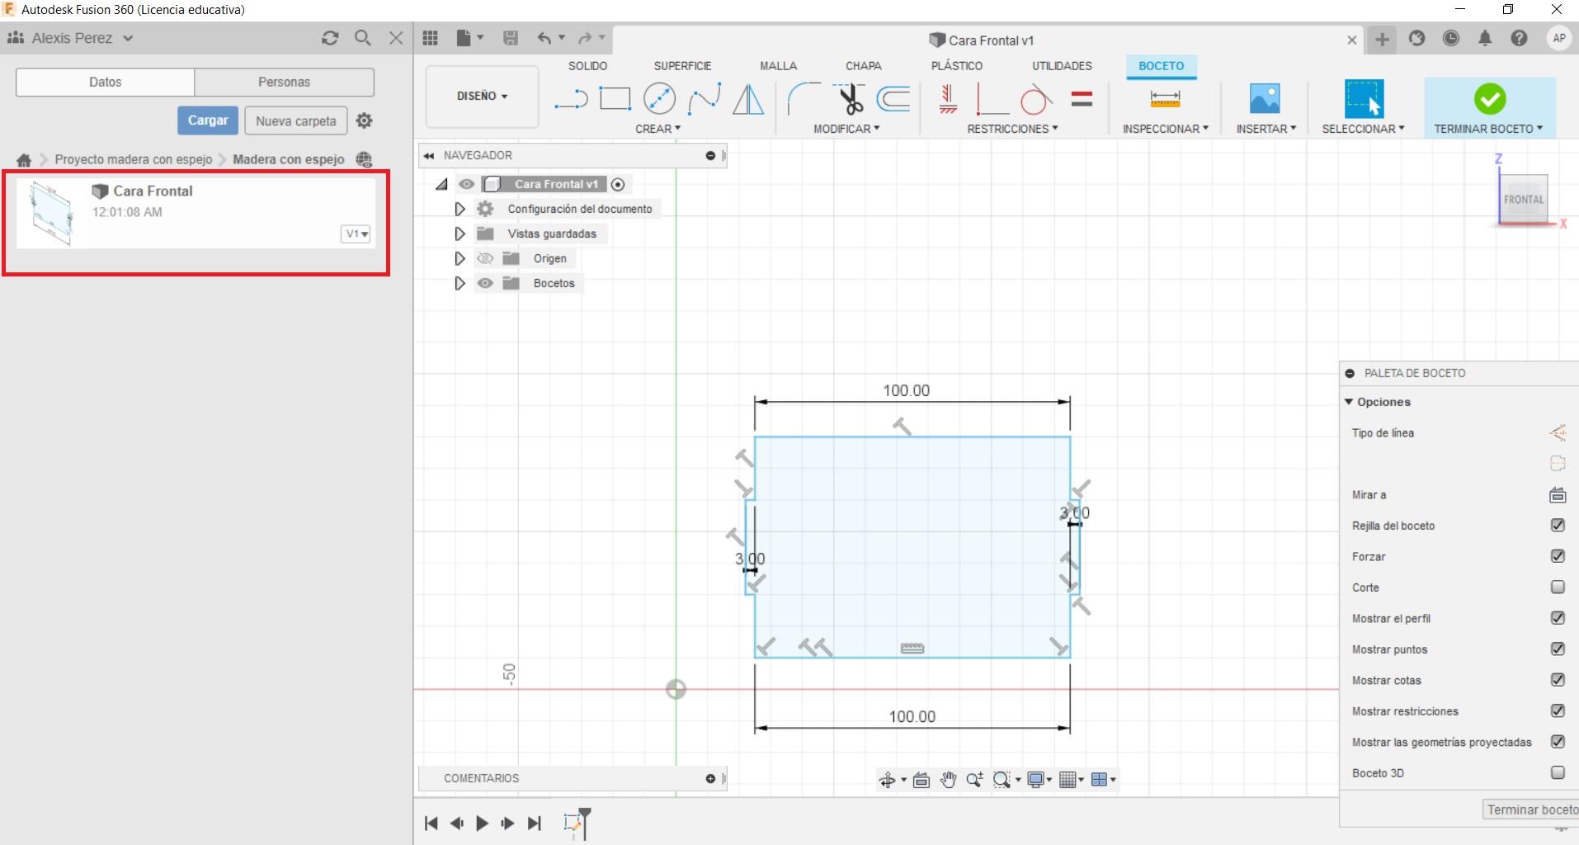Select the Line tool in the Crear panel
1579x845 pixels.
pyautogui.click(x=571, y=100)
